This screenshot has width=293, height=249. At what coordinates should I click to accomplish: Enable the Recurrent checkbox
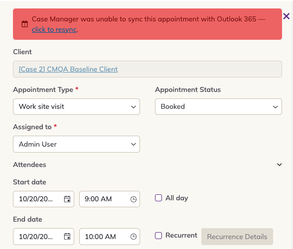tap(158, 236)
